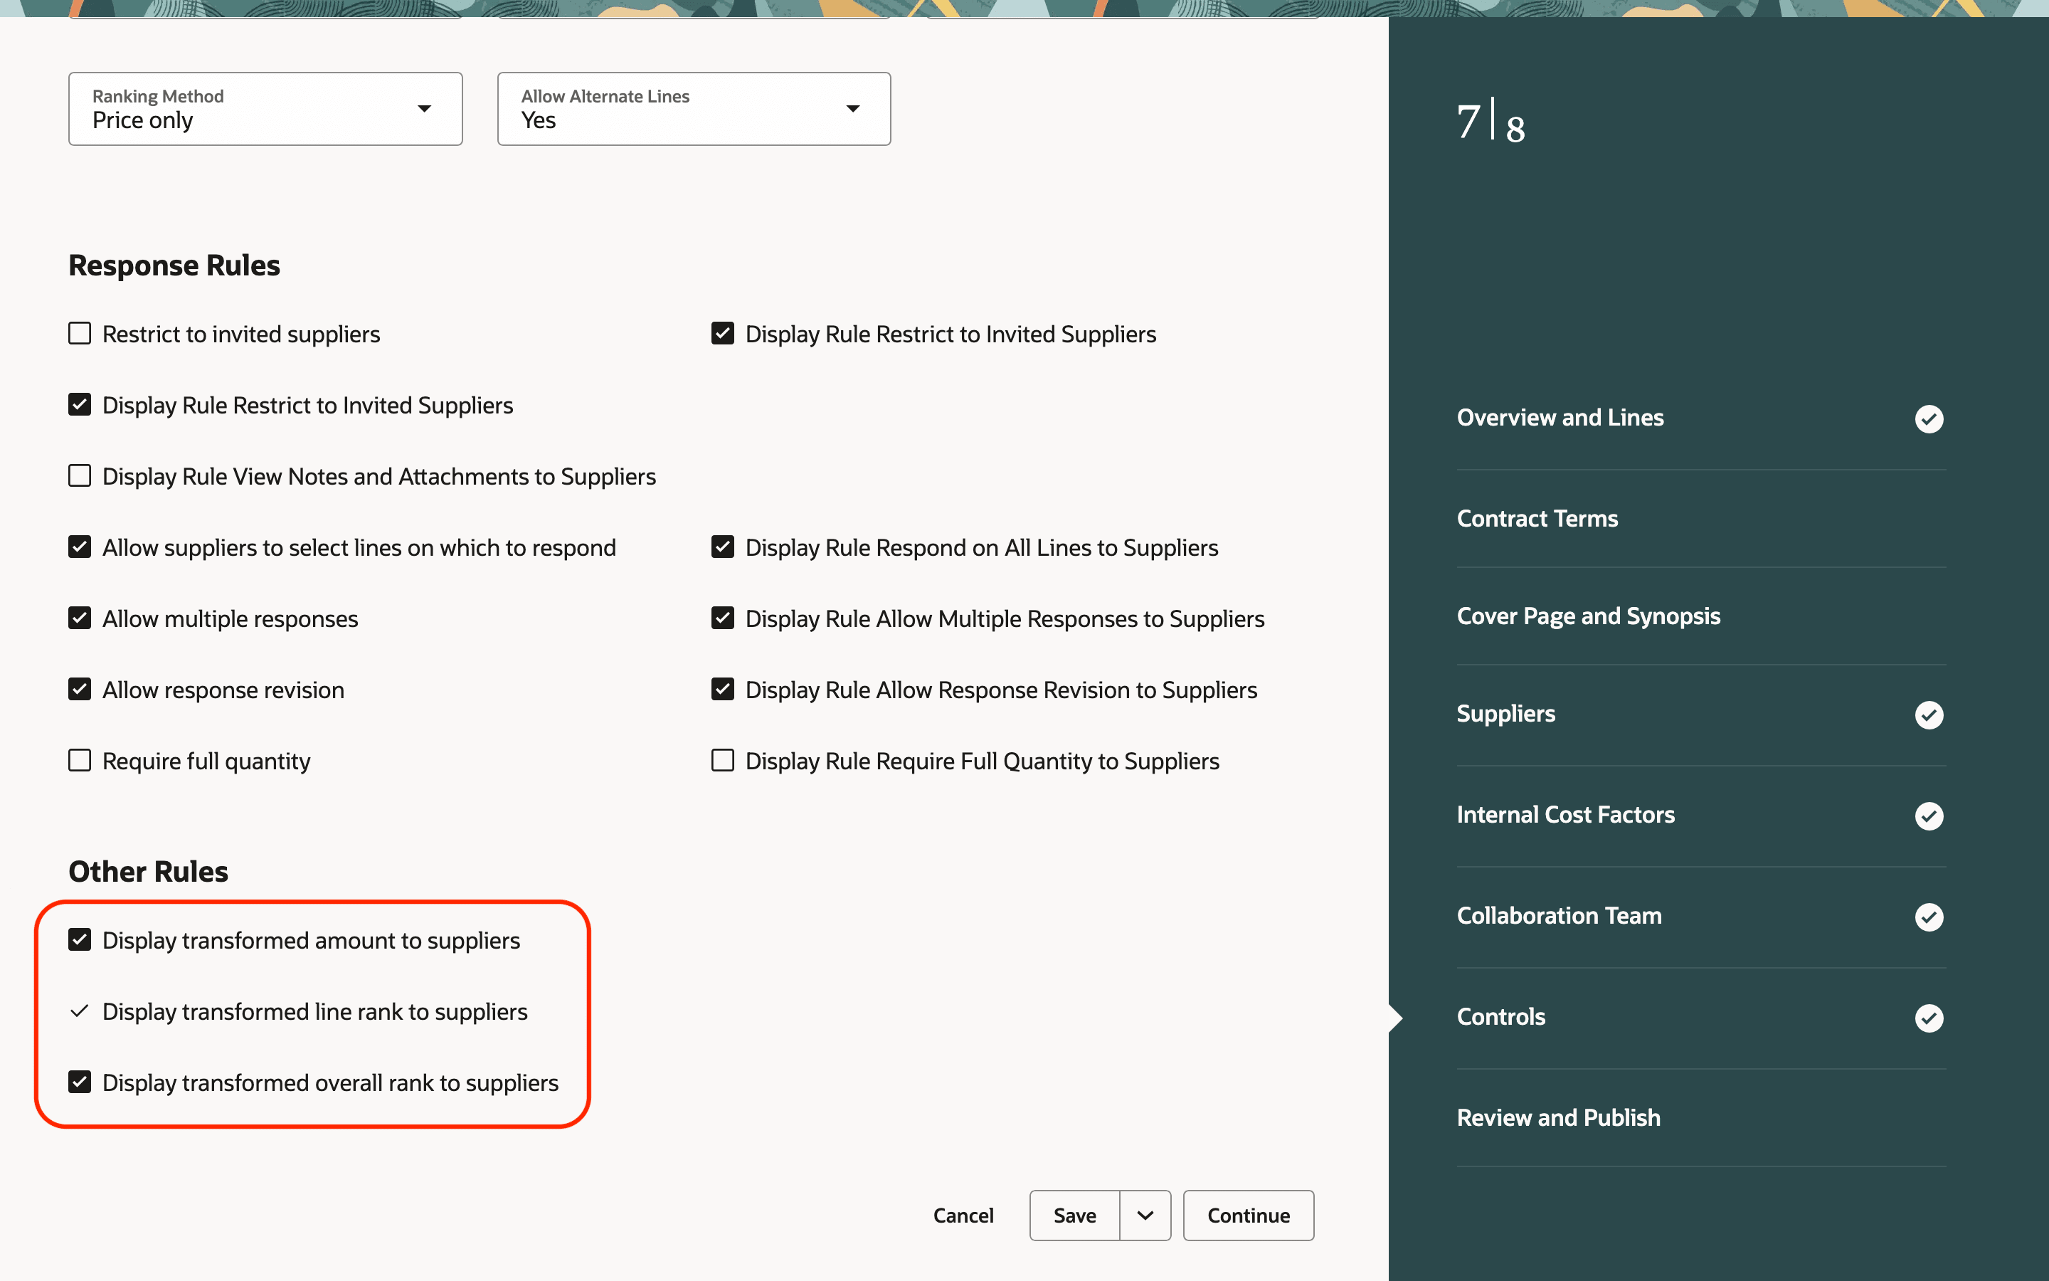Click the Collaboration Team completion checkmark
Screen dimensions: 2049x1281
coord(1929,917)
